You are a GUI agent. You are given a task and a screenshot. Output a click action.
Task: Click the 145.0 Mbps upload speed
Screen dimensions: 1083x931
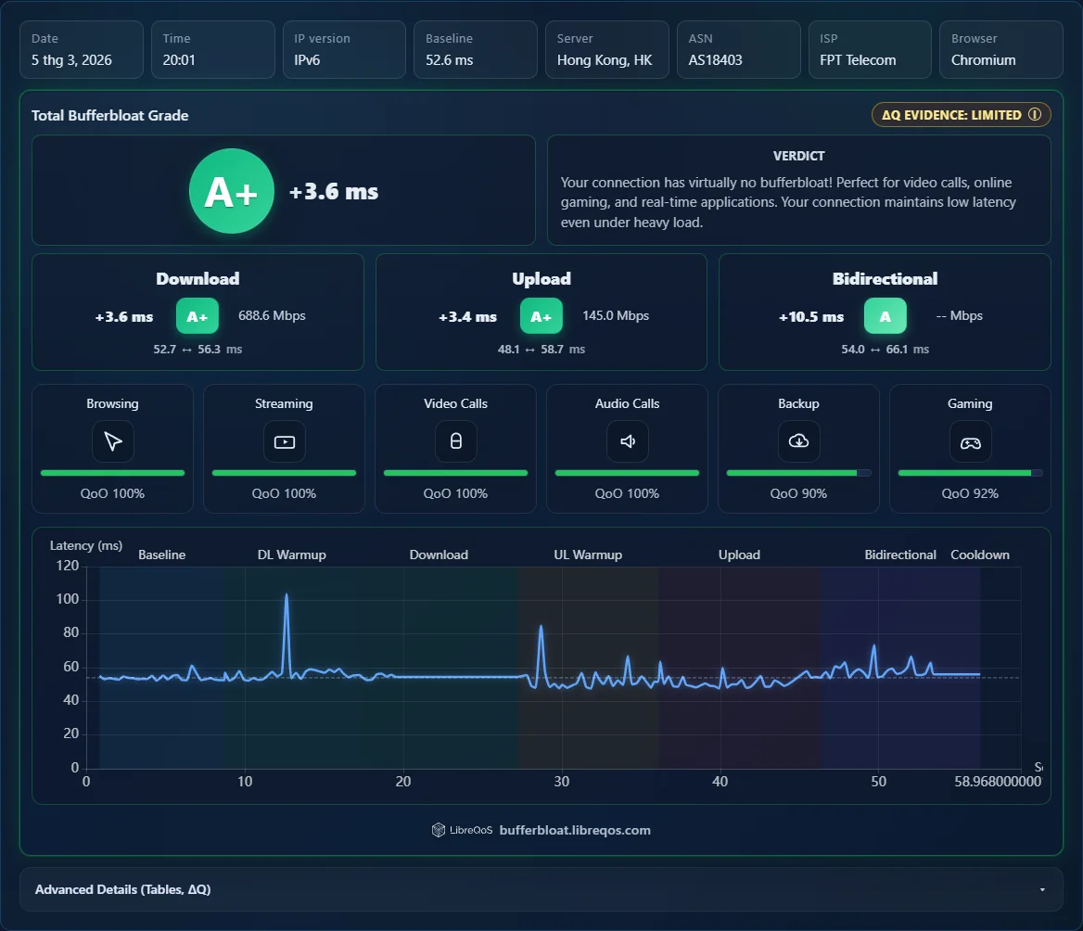[x=616, y=315]
